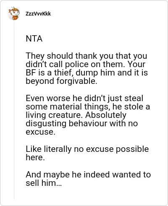Click the line 'Like literally no excuse possible'
168x206 pixels.
coord(87,149)
